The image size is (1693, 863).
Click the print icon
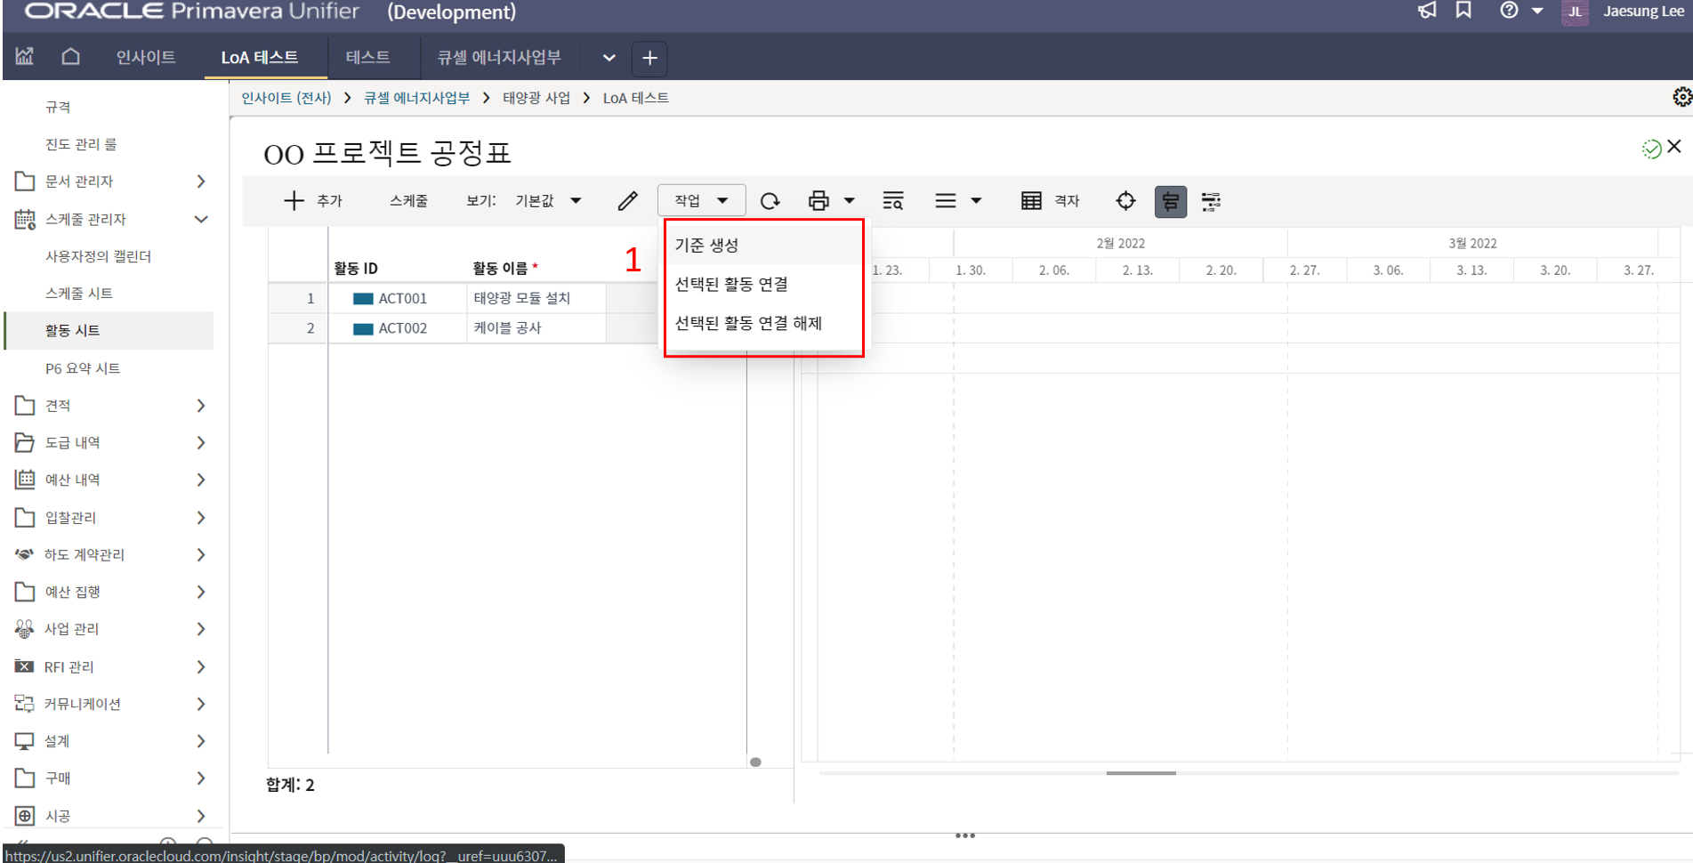click(x=818, y=201)
